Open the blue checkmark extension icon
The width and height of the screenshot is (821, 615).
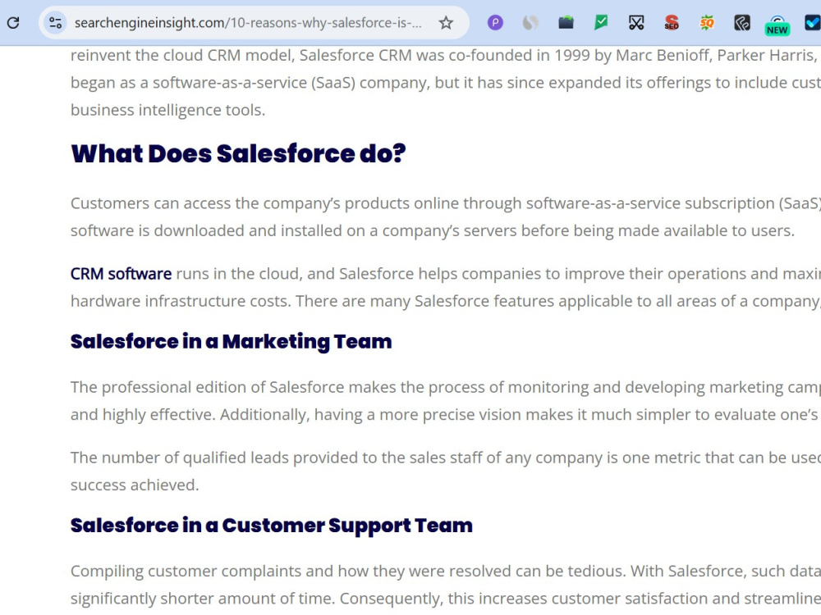813,22
